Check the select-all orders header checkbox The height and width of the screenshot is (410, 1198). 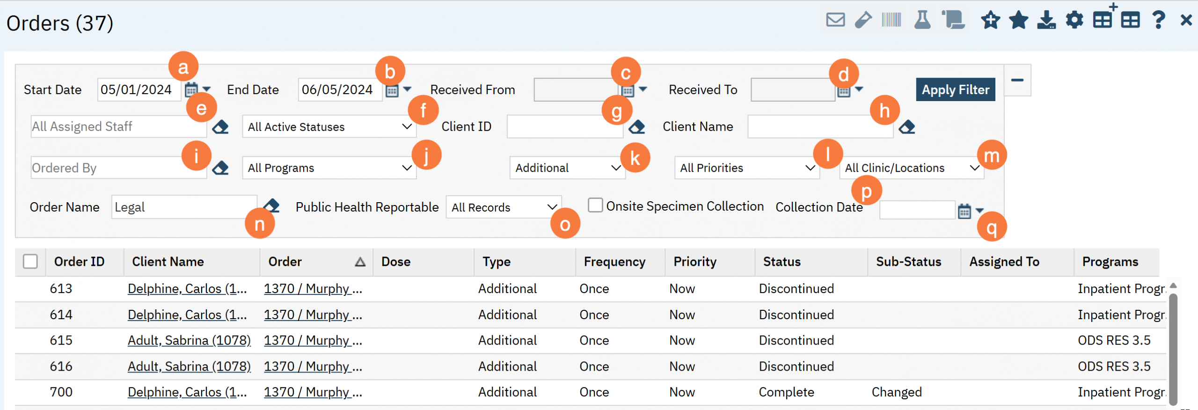click(x=30, y=262)
